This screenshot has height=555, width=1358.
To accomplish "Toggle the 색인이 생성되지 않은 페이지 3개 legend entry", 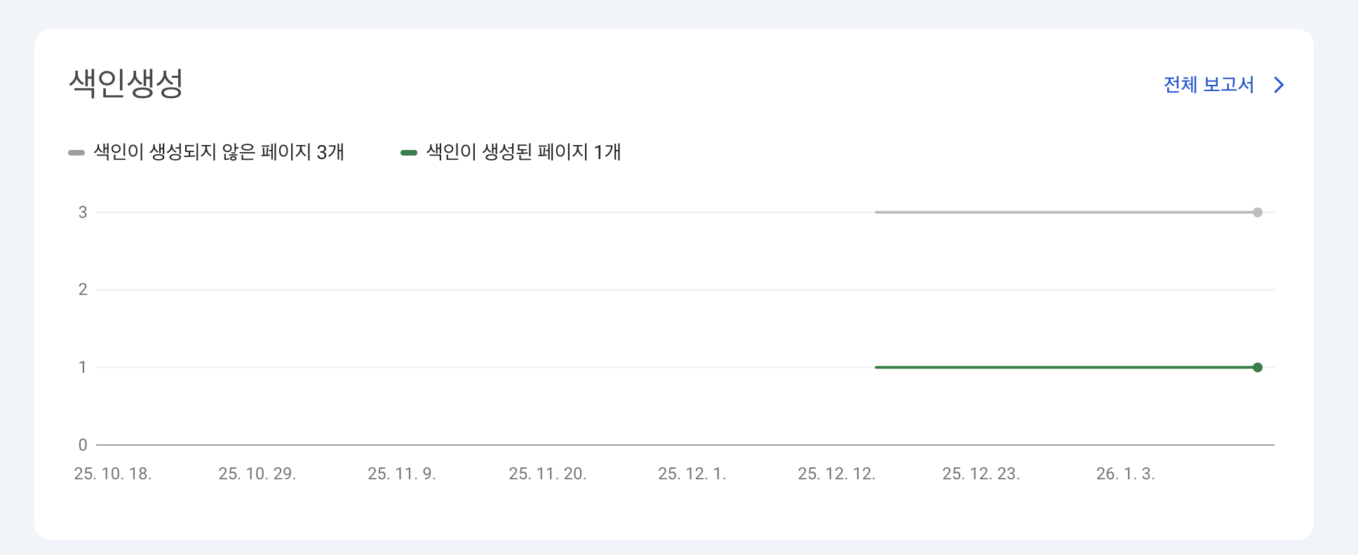I will click(x=217, y=151).
